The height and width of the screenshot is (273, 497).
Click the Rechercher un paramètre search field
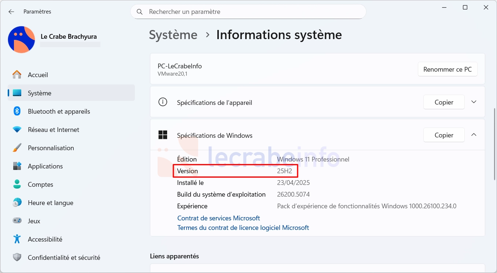248,12
